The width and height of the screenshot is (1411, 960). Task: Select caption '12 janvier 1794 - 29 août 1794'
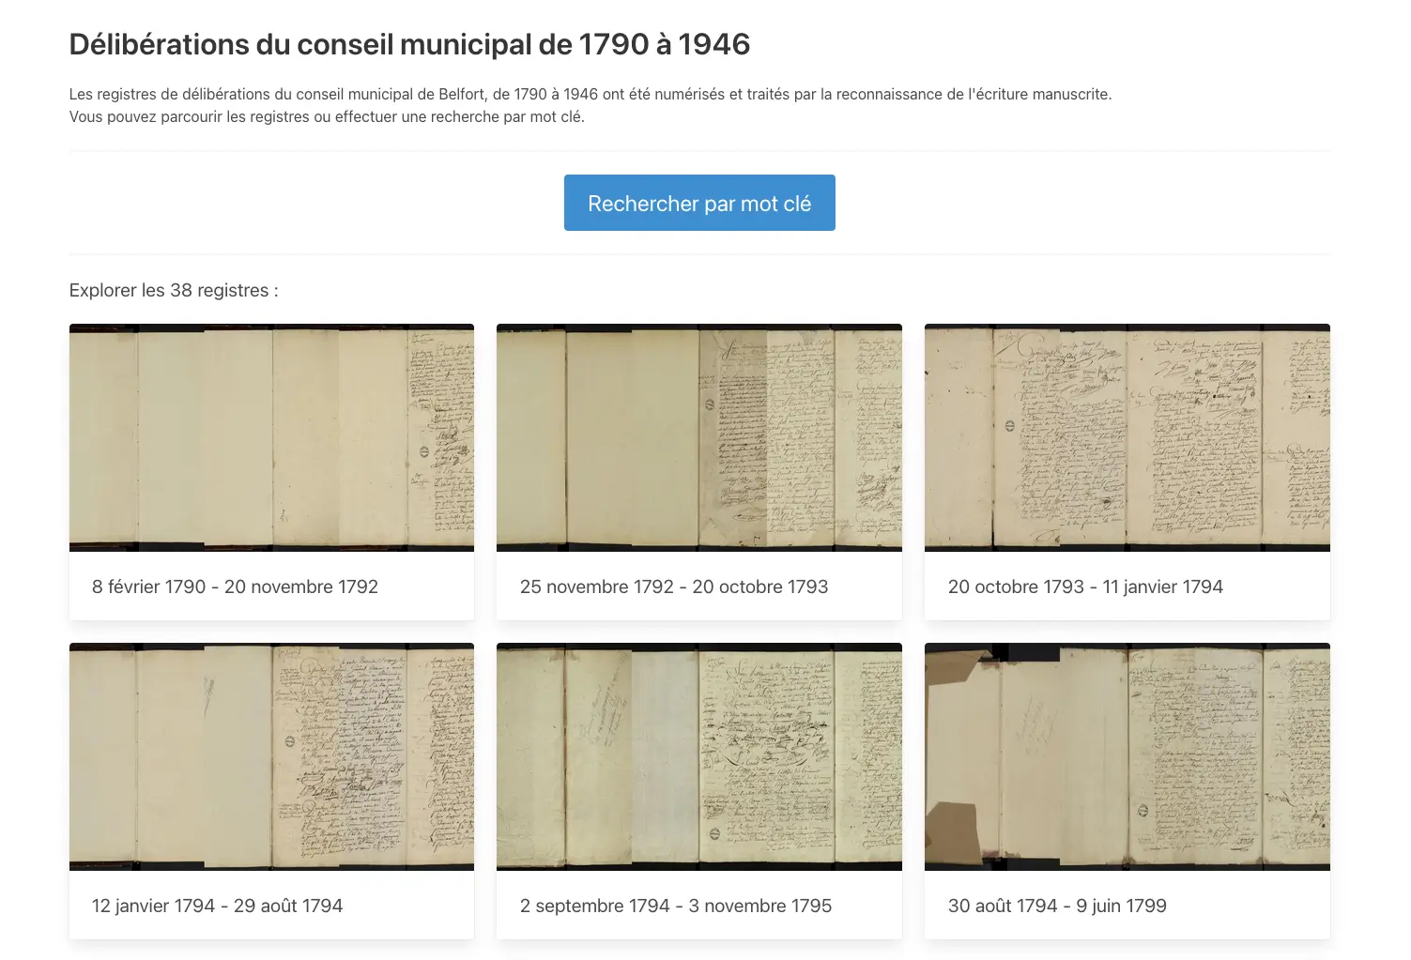pos(217,906)
